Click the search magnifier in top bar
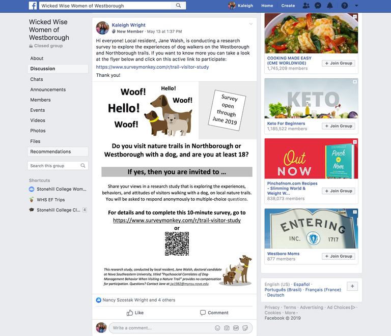Viewport: 391px width, 336px height. pyautogui.click(x=178, y=6)
